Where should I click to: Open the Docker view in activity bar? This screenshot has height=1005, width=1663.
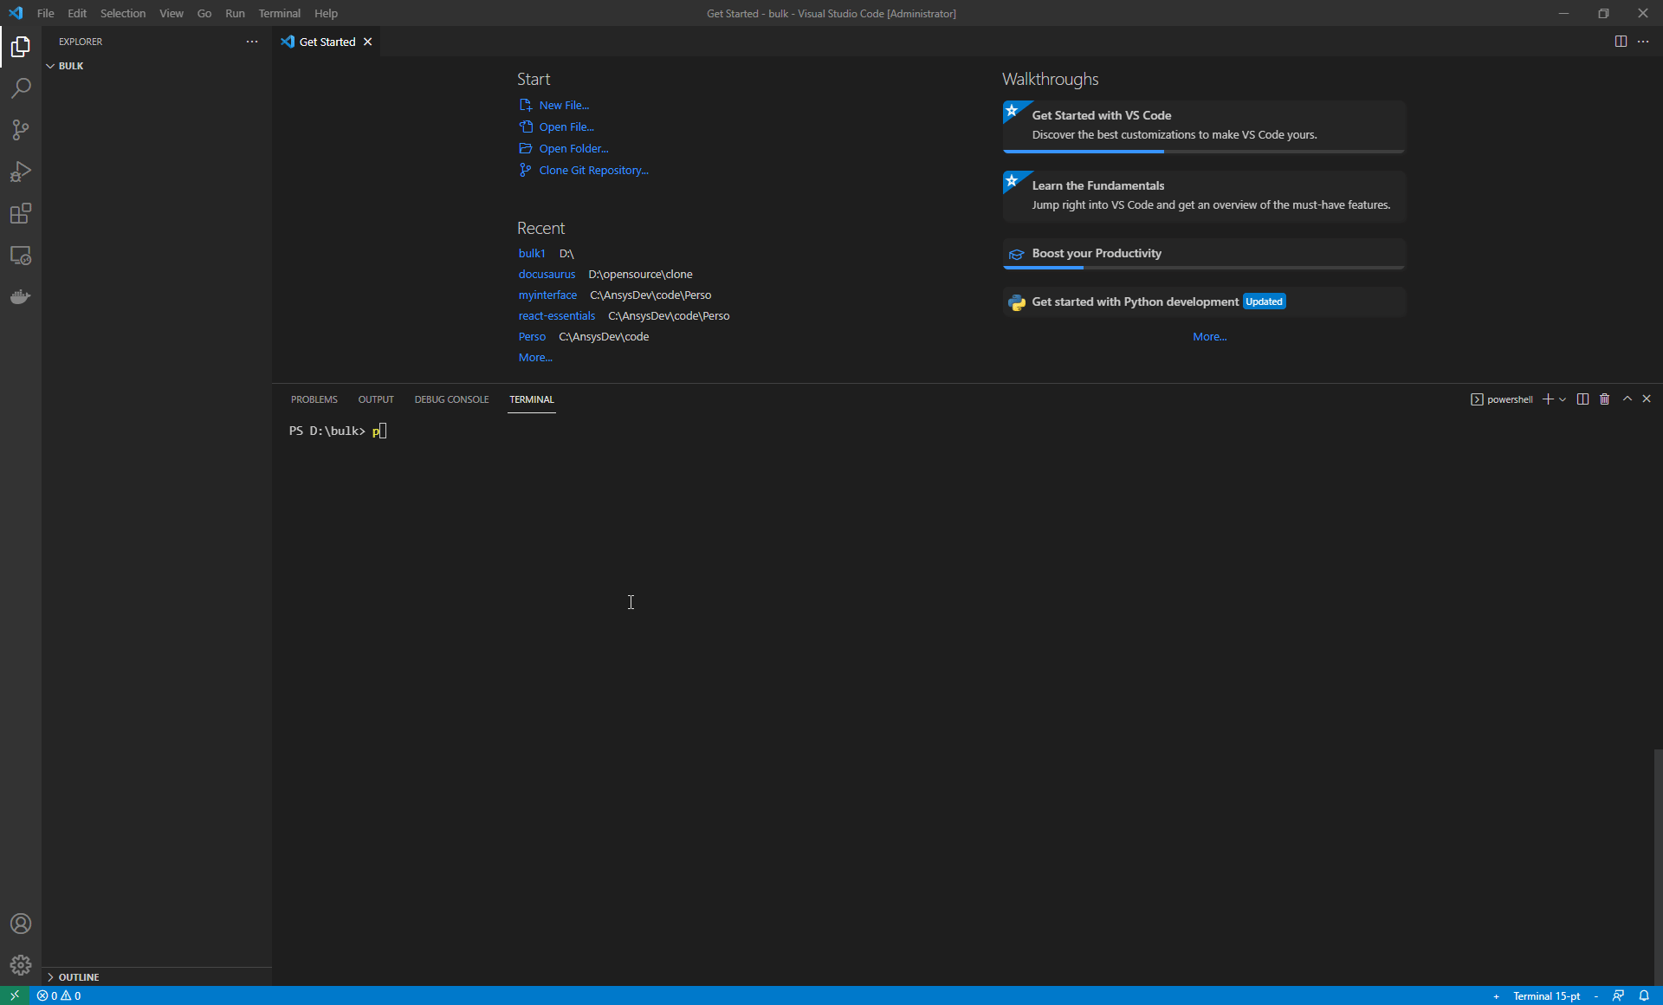21,297
